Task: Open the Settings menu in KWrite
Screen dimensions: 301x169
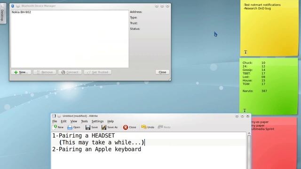Action: click(x=97, y=121)
